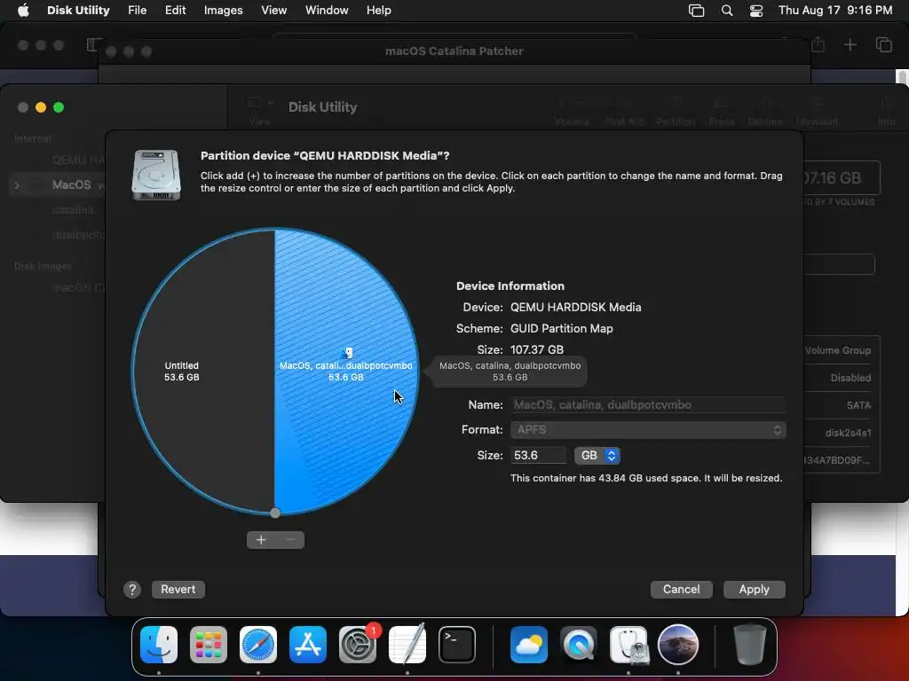
Task: Click the date and time in menu bar
Action: (x=835, y=11)
